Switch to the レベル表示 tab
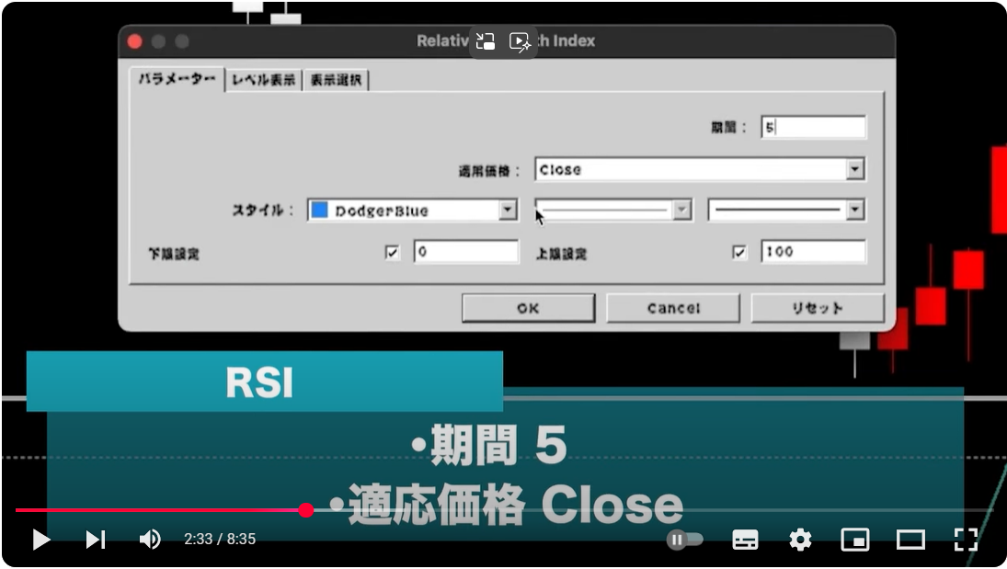Screen dimensions: 1007x569 tap(264, 80)
